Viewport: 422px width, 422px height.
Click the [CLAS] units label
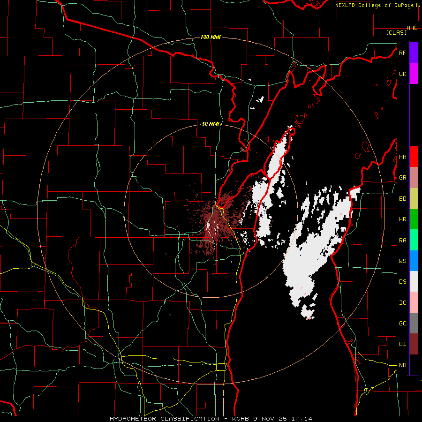396,32
